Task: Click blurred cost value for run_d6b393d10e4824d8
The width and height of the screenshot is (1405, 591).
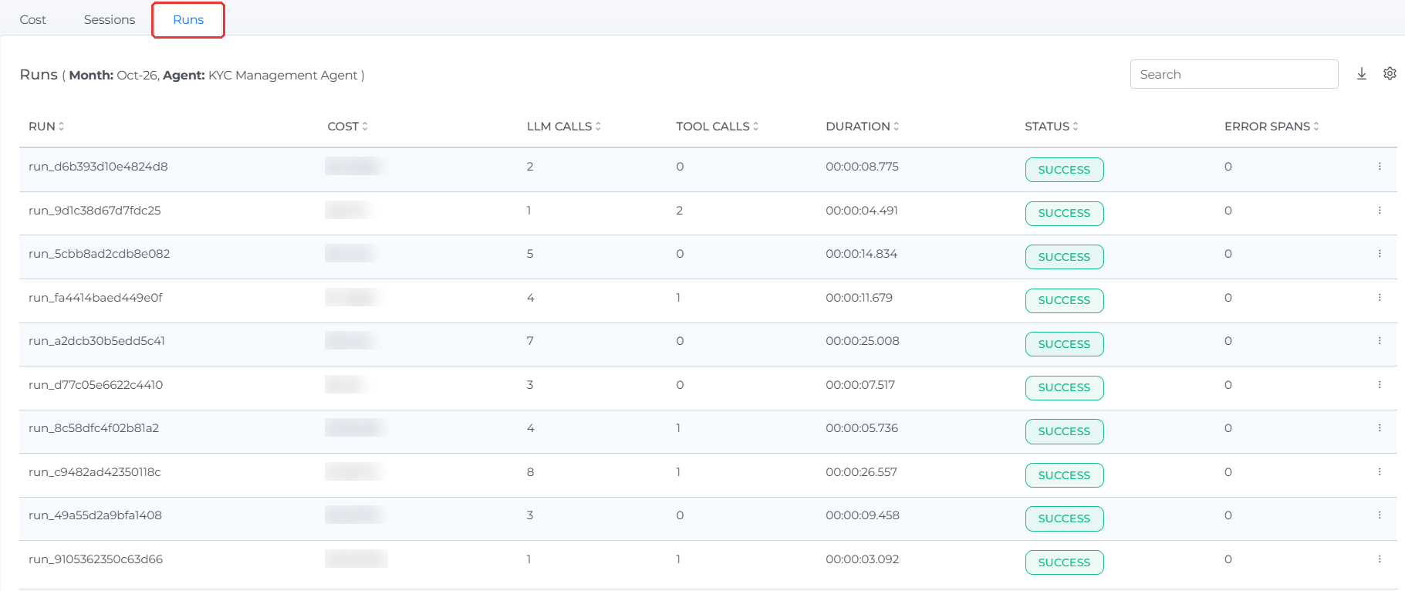Action: [355, 166]
